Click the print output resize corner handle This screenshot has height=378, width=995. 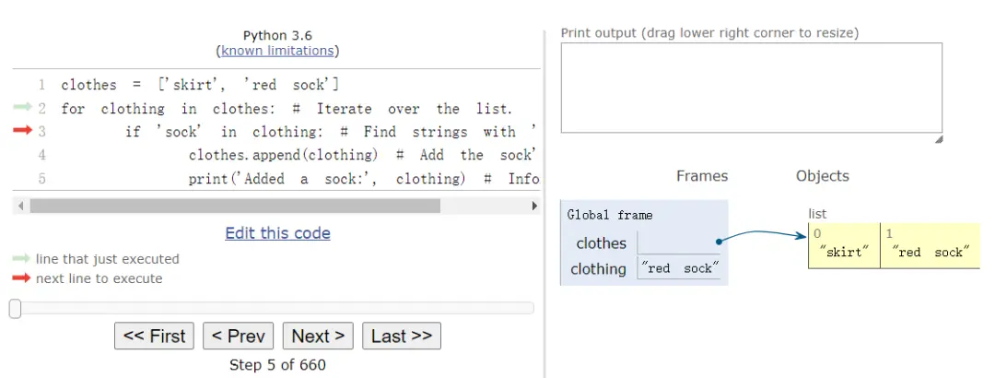point(938,139)
